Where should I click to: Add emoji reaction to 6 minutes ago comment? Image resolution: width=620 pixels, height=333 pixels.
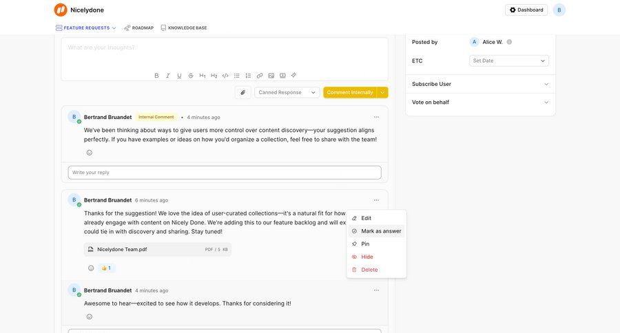(x=91, y=268)
